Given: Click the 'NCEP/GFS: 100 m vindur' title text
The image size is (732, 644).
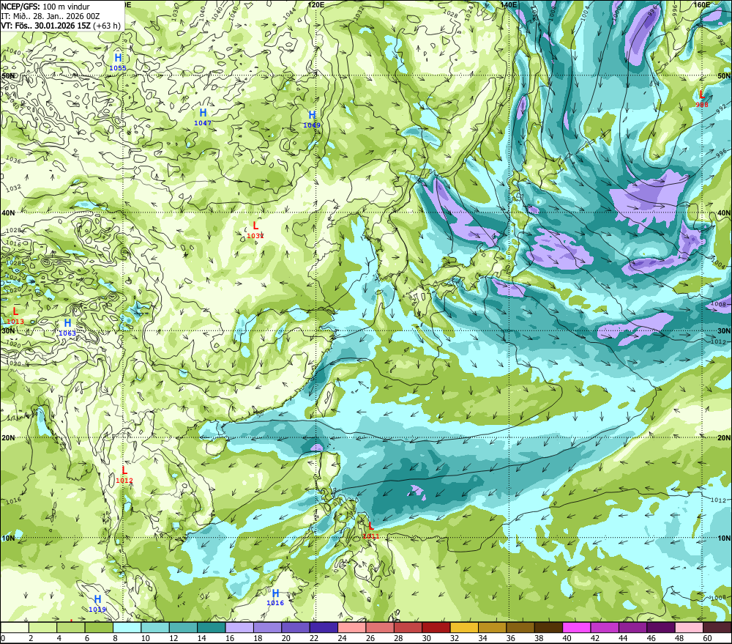Looking at the screenshot, I should click(x=45, y=7).
